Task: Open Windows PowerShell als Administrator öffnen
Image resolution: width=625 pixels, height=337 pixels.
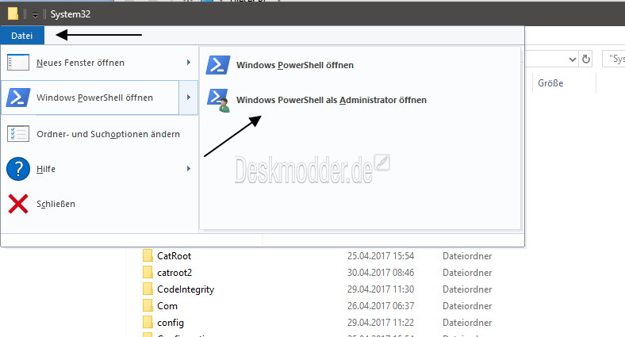Action: coord(332,100)
